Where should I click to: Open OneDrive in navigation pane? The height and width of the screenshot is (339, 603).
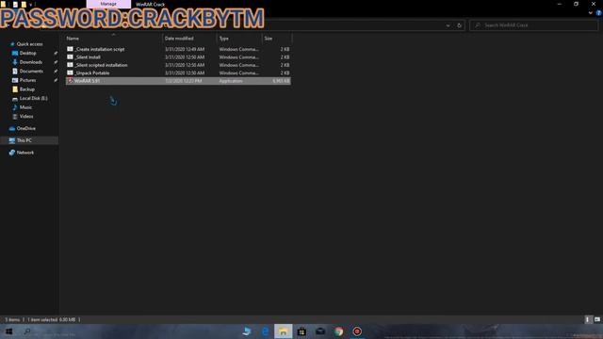pos(25,128)
